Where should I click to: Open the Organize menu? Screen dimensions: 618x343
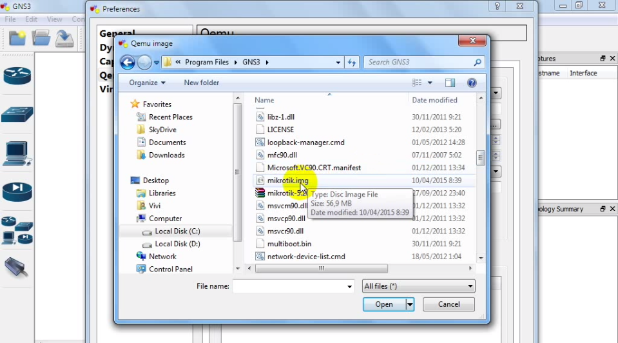tap(147, 83)
